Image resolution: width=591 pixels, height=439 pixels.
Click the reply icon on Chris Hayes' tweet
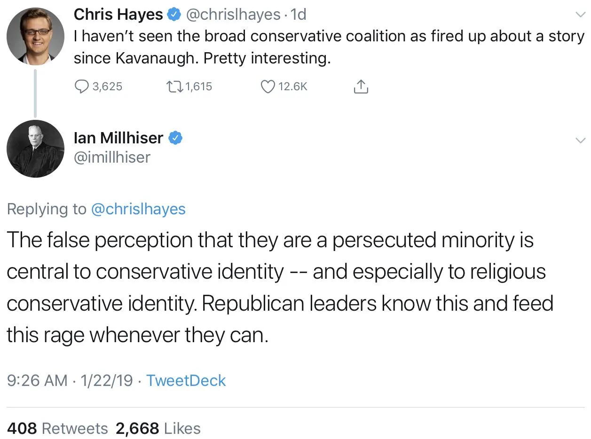coord(82,86)
